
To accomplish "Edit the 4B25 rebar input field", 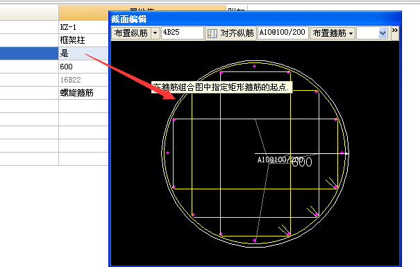I will coord(183,33).
